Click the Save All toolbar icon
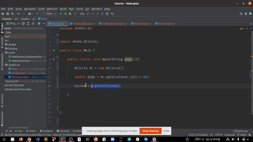Image resolution: width=253 pixels, height=142 pixels. (8, 14)
